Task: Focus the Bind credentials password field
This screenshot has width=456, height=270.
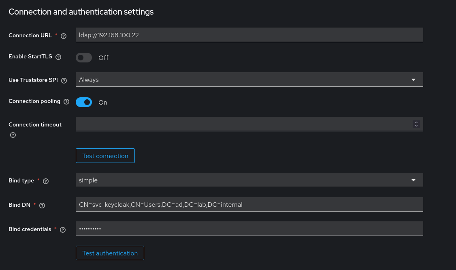Action: [x=249, y=229]
